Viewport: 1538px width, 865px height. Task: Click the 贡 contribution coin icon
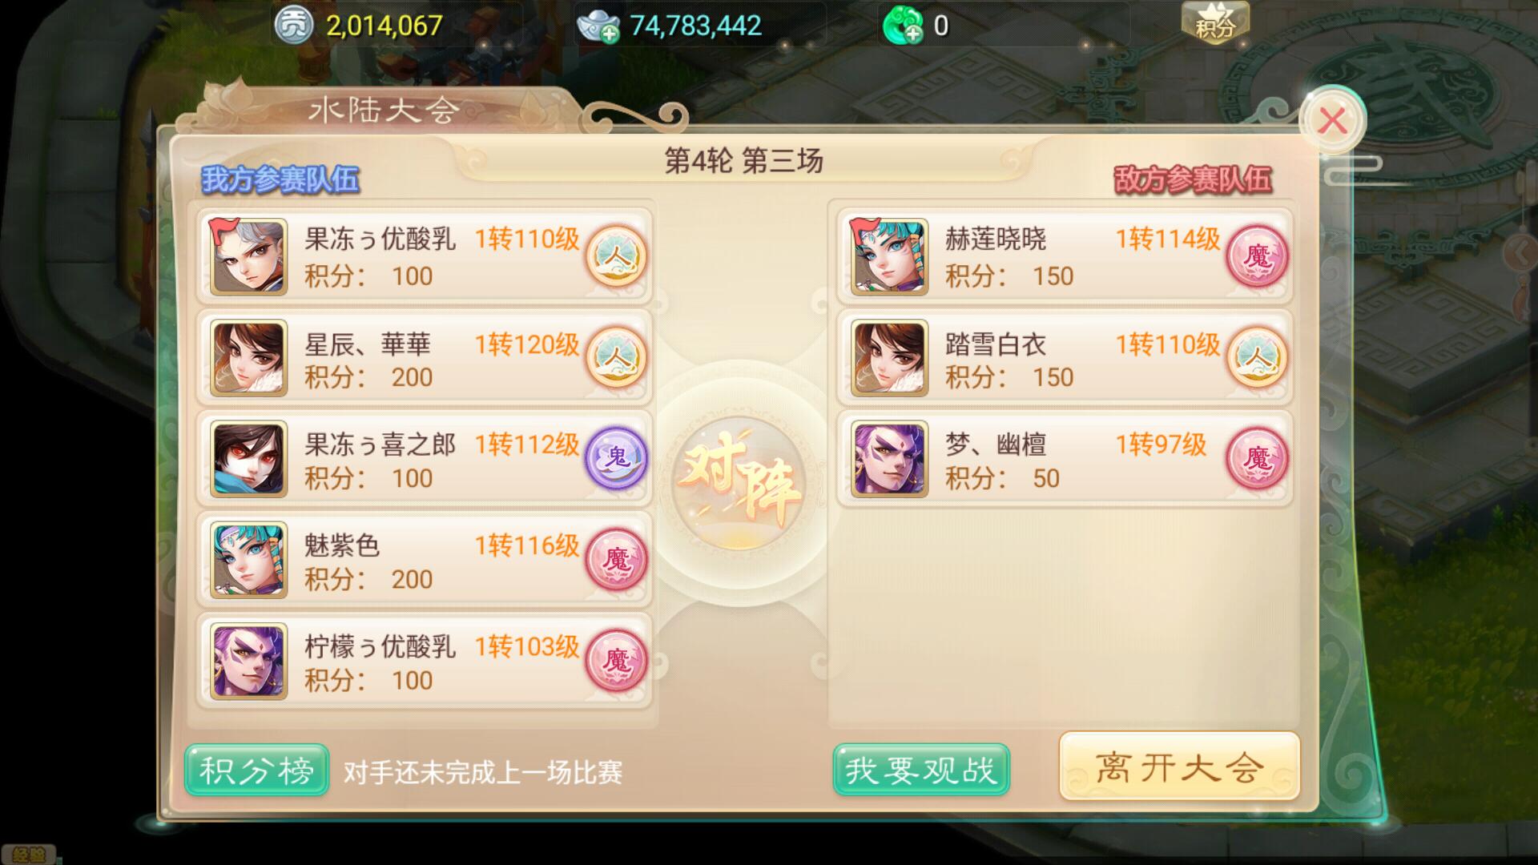click(x=293, y=26)
